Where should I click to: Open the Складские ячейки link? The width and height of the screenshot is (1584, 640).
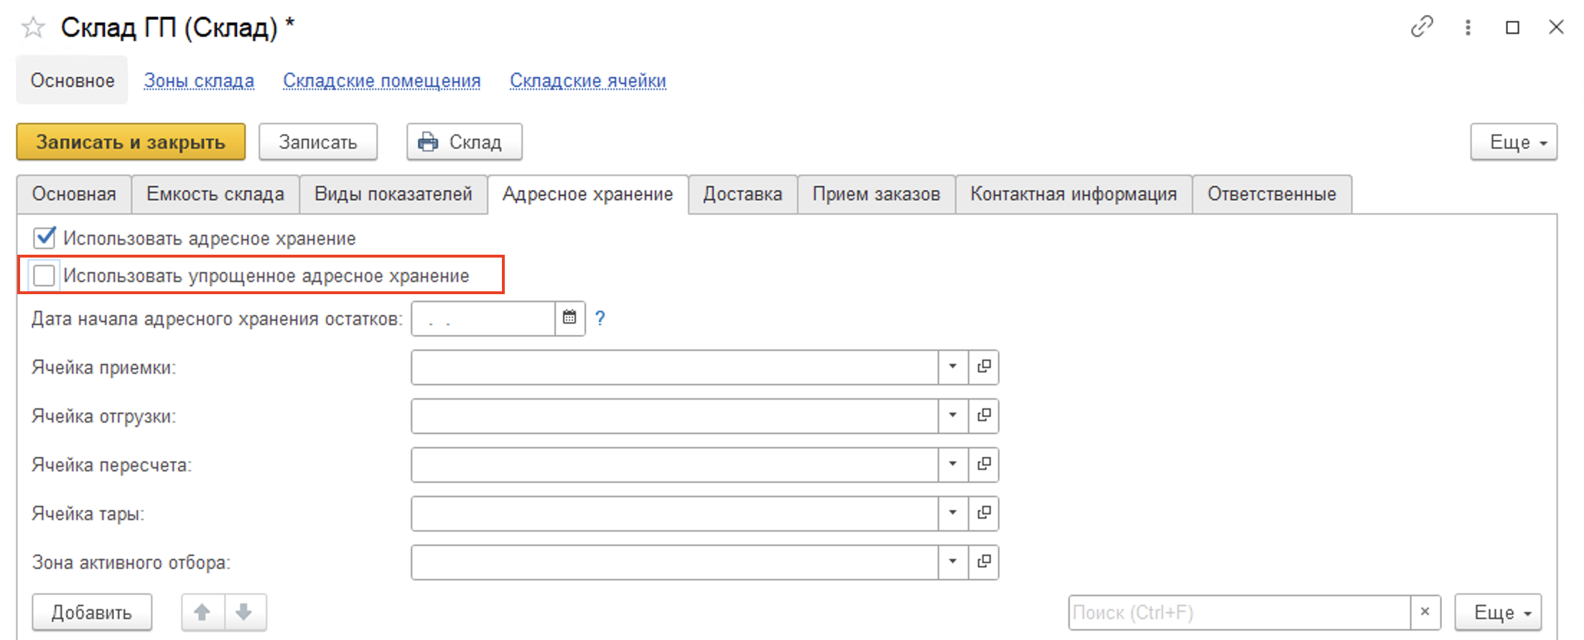coord(587,80)
